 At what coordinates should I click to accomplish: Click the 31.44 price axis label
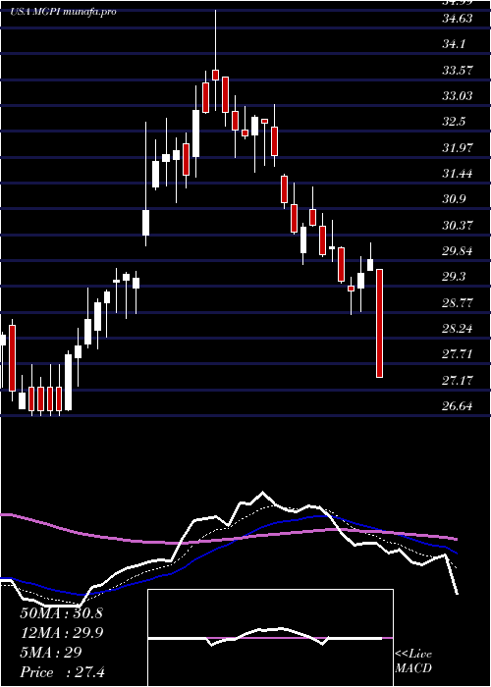pos(458,174)
